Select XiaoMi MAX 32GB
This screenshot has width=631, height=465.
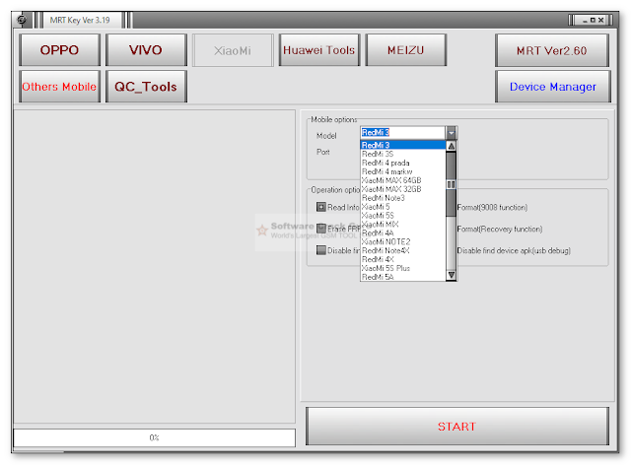403,189
